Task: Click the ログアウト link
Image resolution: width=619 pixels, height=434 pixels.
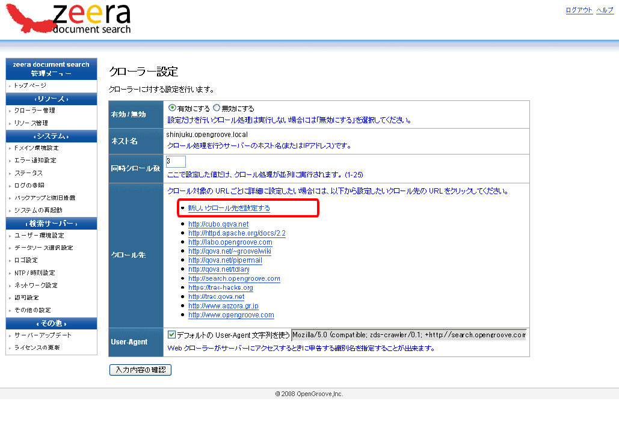Action: coord(579,10)
